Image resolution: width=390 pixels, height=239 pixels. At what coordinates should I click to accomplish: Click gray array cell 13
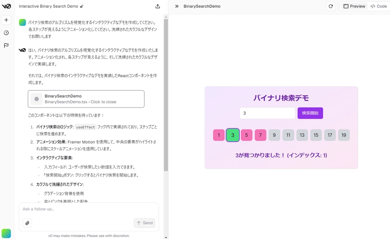[302, 135]
